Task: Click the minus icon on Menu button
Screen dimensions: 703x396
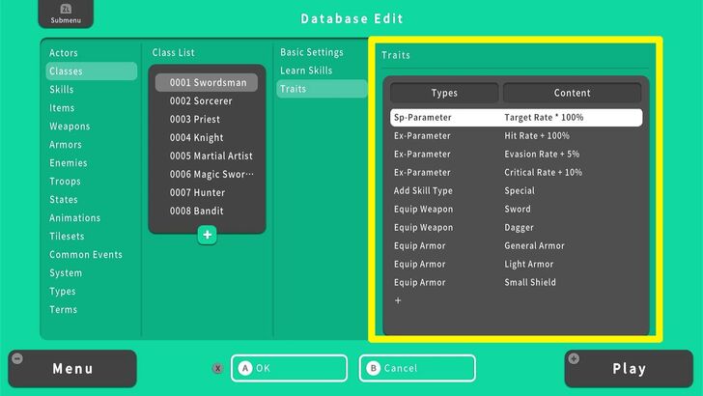Action: (17, 358)
